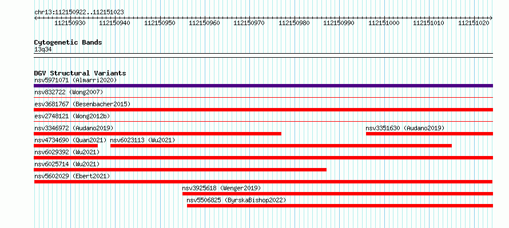Click ruler position 112151020
The height and width of the screenshot is (228, 509).
point(474,23)
